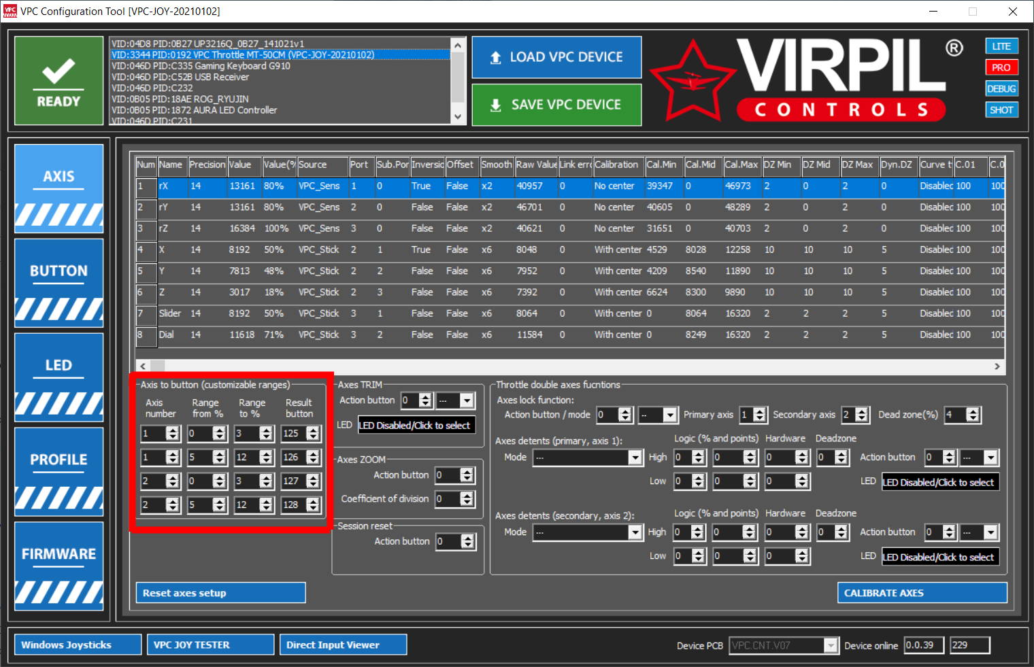Viewport: 1034px width, 667px height.
Task: Adjust Range to stepper for button 127
Action: point(266,481)
